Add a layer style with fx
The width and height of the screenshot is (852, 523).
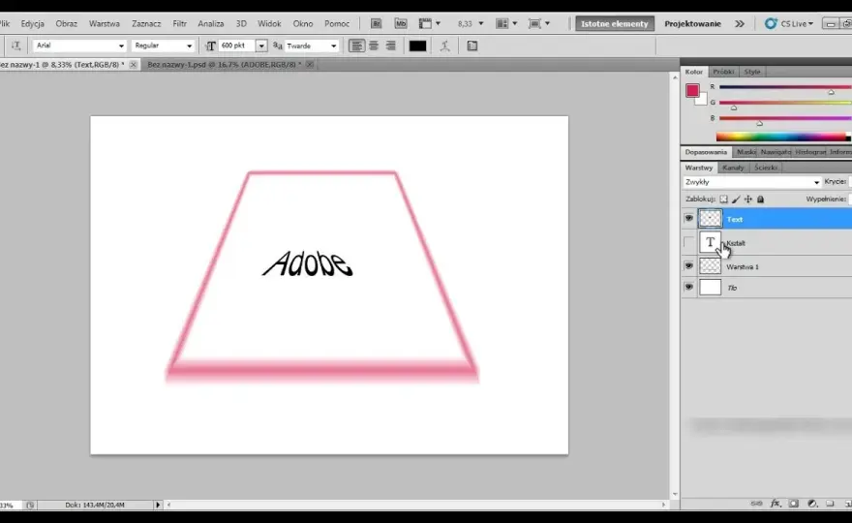[x=776, y=504]
